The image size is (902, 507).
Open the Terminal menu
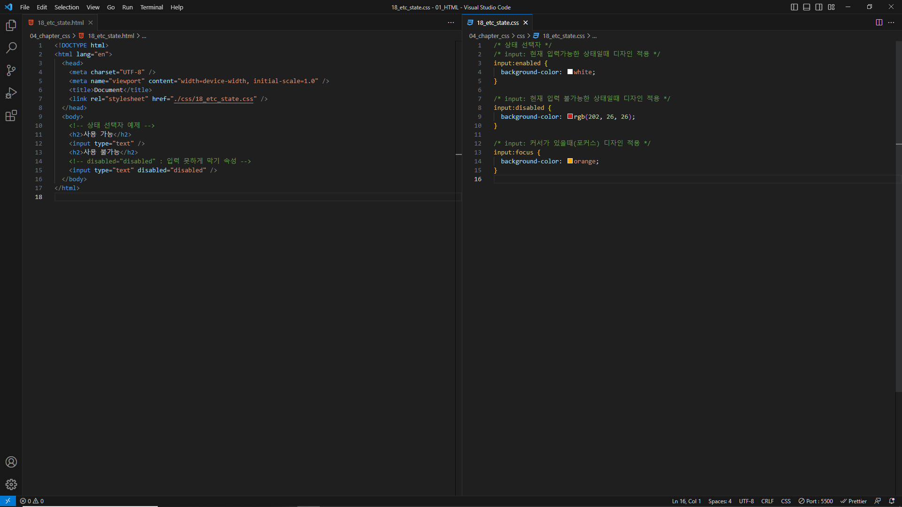coord(151,7)
